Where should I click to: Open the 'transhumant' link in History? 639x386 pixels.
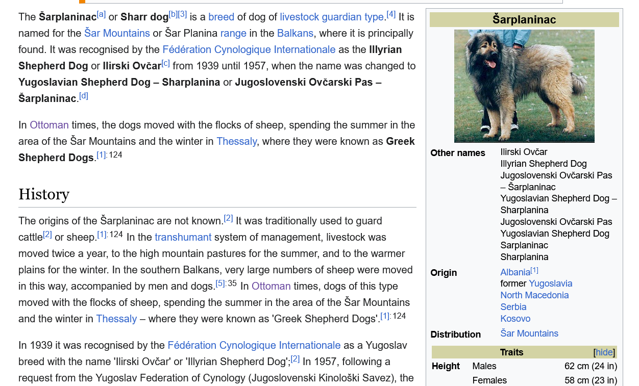(x=183, y=237)
